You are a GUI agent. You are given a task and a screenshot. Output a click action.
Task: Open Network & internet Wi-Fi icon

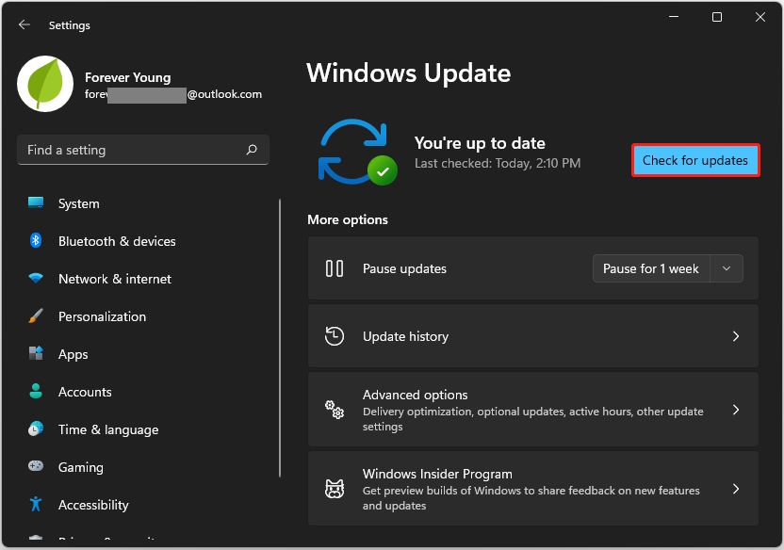click(x=36, y=279)
